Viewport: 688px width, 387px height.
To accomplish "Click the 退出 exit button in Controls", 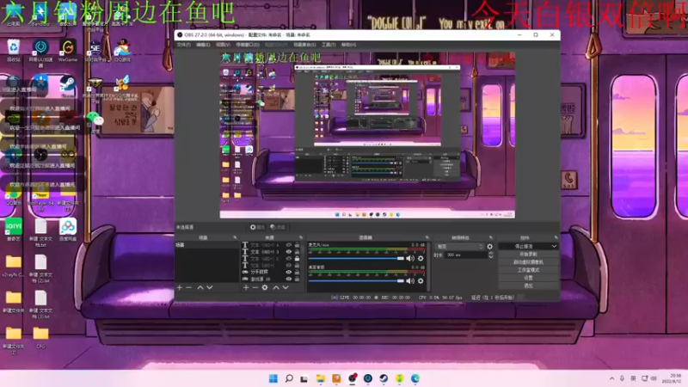I will tap(528, 286).
